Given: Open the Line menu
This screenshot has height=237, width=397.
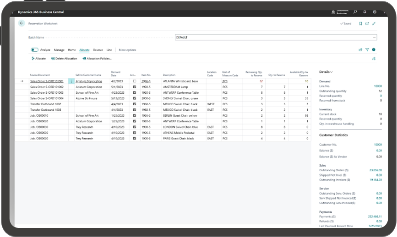Looking at the screenshot, I should 109,50.
